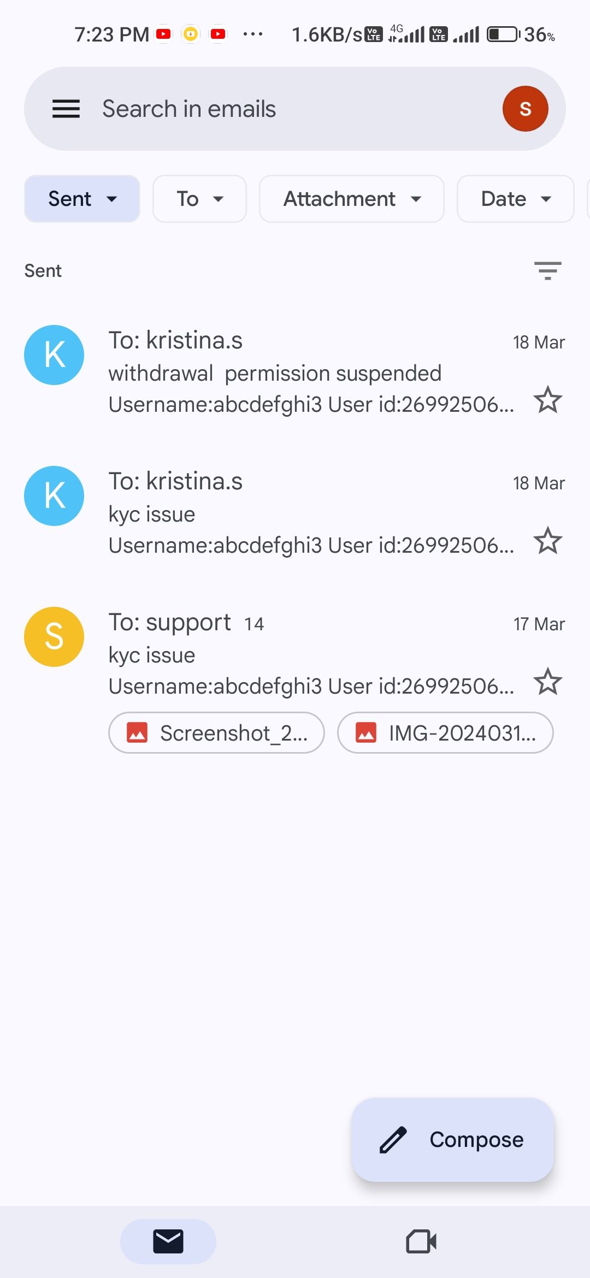The width and height of the screenshot is (590, 1278).
Task: Open the Screenshot attachment chip
Action: point(216,733)
